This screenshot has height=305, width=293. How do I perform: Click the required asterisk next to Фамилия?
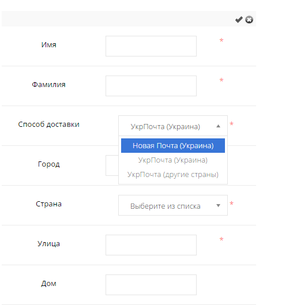[x=221, y=80]
